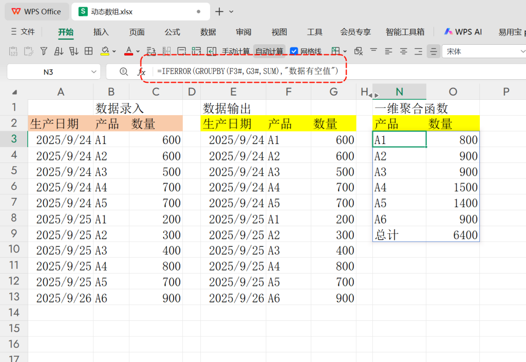The image size is (526, 362).
Task: Center align text horizontally
Action: [403, 51]
